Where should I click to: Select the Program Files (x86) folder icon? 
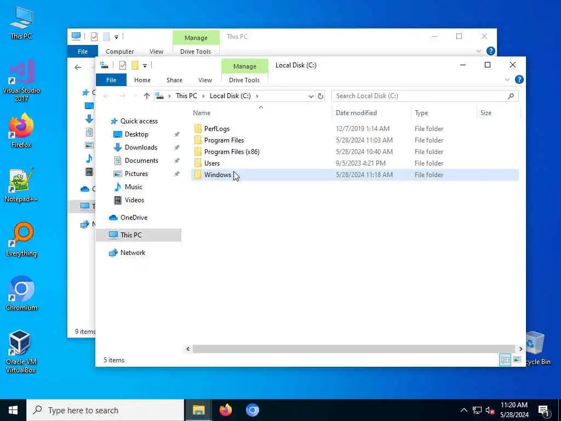click(x=198, y=151)
